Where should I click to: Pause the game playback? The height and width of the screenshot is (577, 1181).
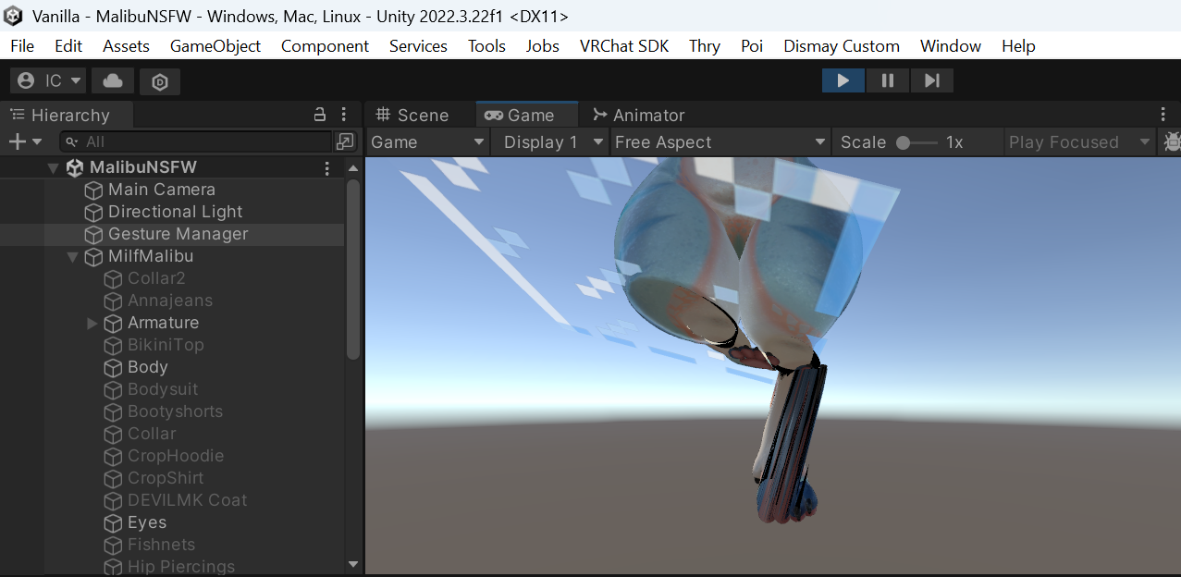tap(888, 80)
